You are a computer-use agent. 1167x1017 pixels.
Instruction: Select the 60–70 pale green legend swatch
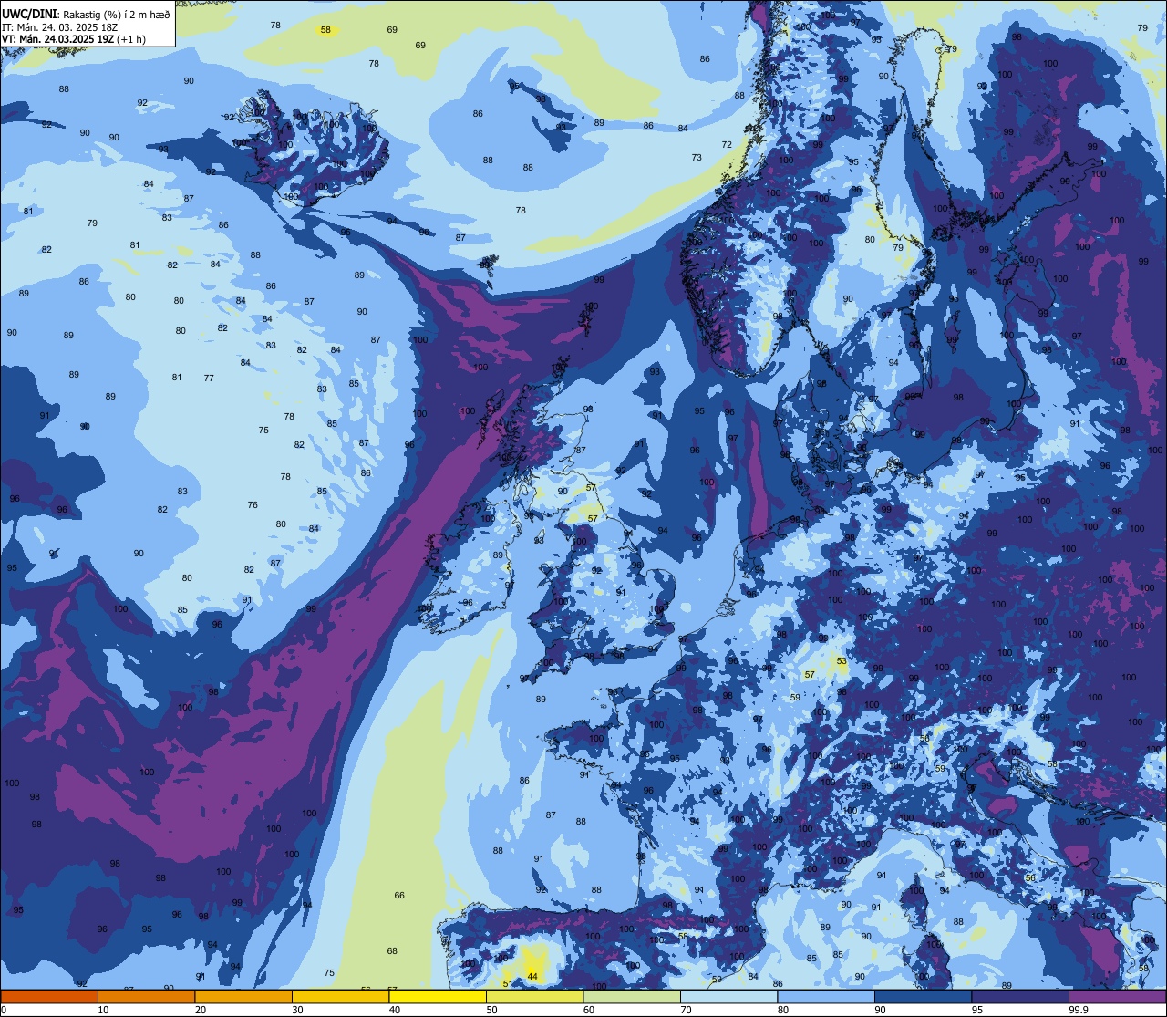point(632,996)
